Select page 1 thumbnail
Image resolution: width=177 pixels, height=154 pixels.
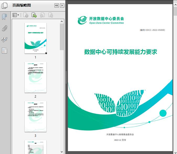tap(35, 38)
